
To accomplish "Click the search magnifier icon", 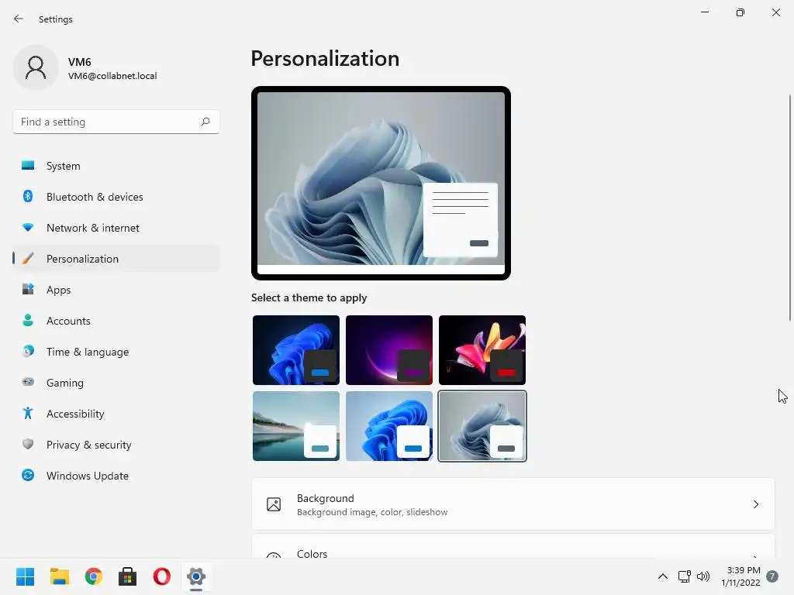I will pos(205,122).
